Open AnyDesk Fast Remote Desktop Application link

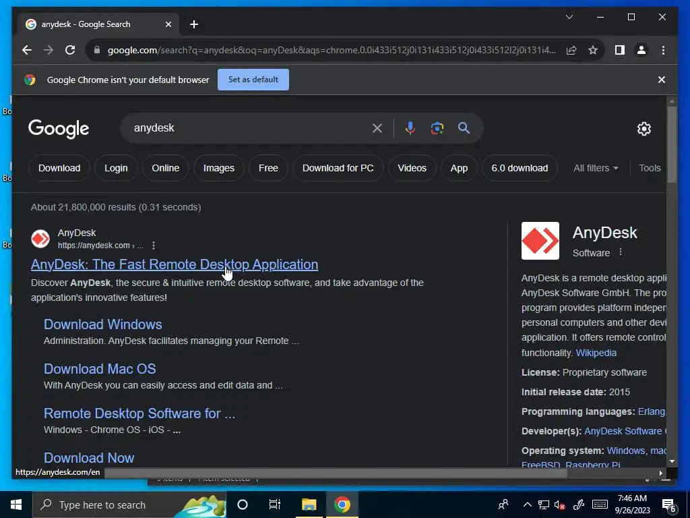pos(175,264)
